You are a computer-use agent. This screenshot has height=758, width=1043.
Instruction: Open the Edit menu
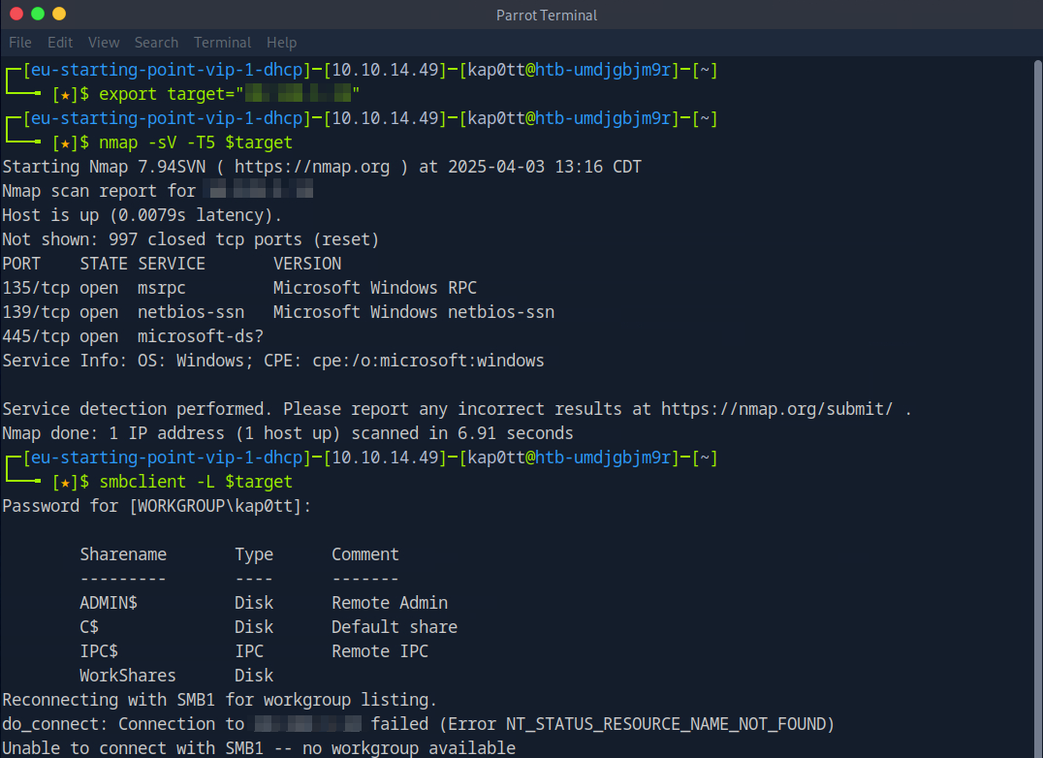[60, 43]
